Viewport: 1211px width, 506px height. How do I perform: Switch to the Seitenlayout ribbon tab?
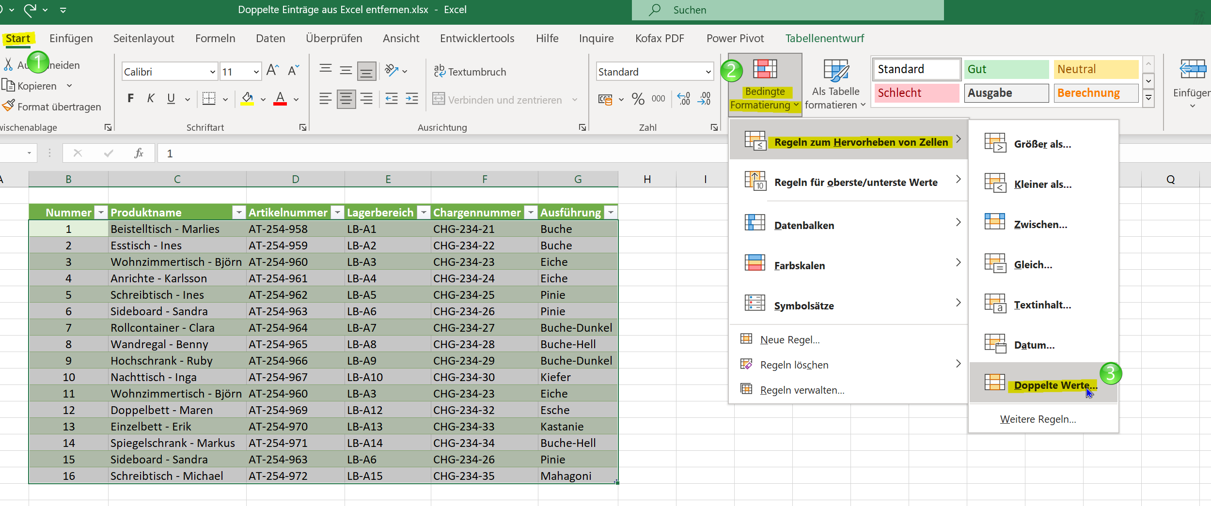click(x=143, y=38)
